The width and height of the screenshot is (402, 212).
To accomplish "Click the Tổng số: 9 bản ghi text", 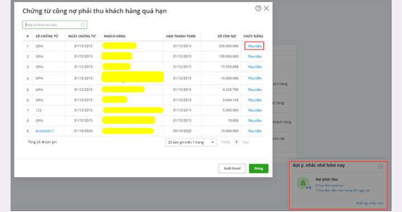I will click(x=42, y=142).
